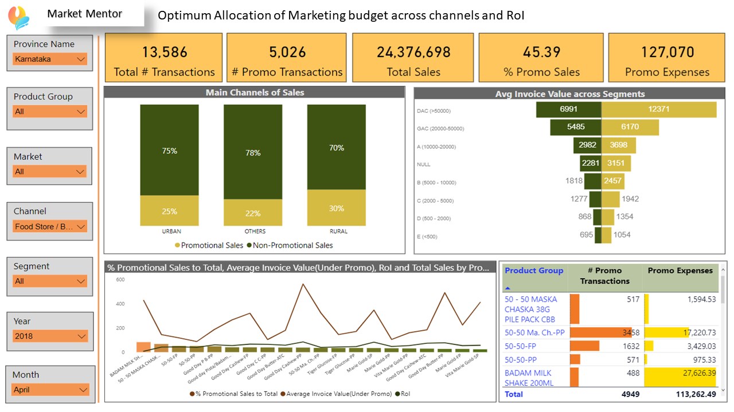The width and height of the screenshot is (734, 412).
Task: Click the RoI legend marker
Action: coord(397,394)
